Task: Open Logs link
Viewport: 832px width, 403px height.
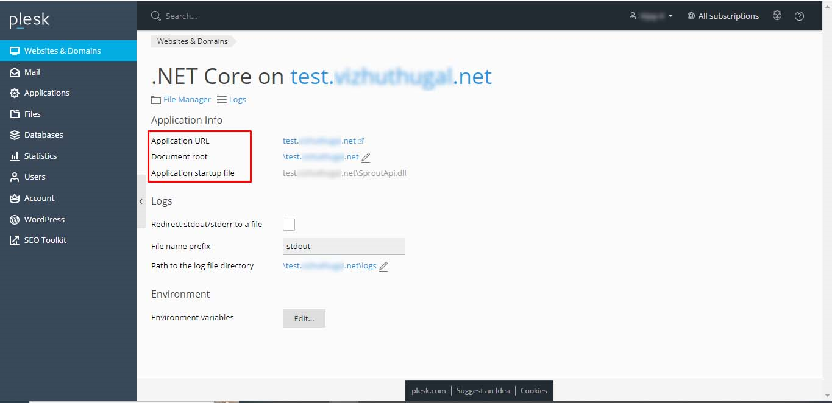Action: click(x=238, y=99)
